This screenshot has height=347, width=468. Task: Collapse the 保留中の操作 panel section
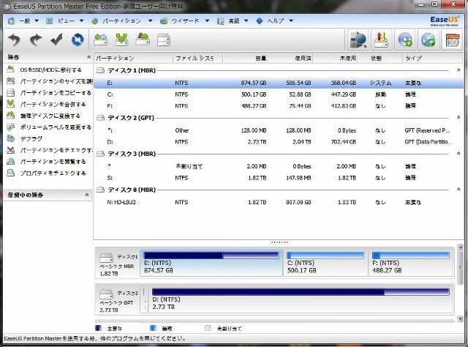point(87,195)
